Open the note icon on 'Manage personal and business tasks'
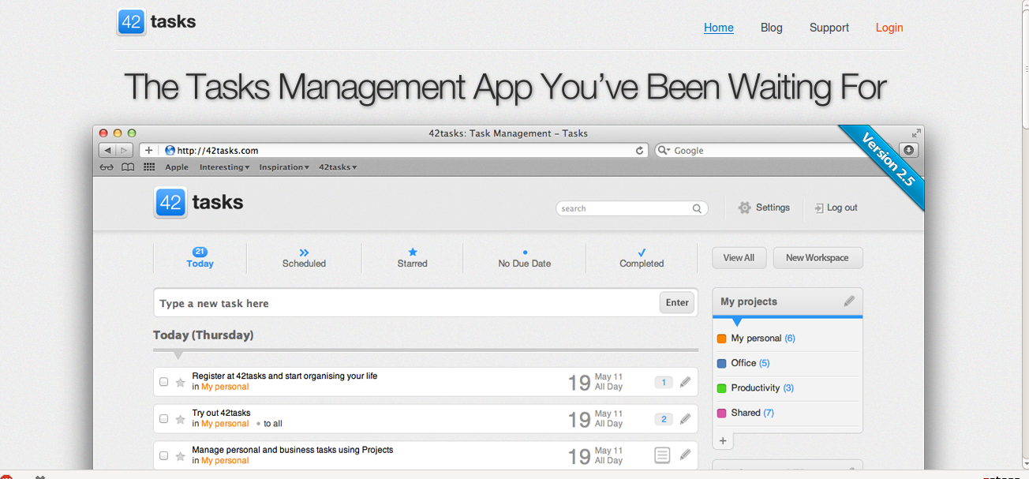 [x=663, y=455]
